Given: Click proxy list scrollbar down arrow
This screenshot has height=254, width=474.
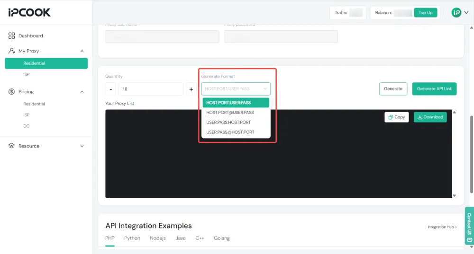Looking at the screenshot, I should click(x=455, y=196).
